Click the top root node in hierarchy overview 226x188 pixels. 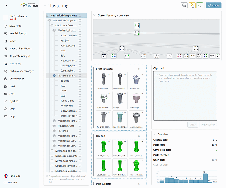[137, 25]
